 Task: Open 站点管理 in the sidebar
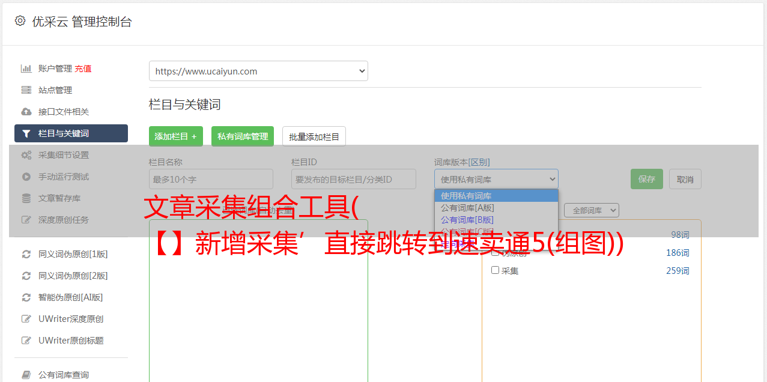coord(55,90)
